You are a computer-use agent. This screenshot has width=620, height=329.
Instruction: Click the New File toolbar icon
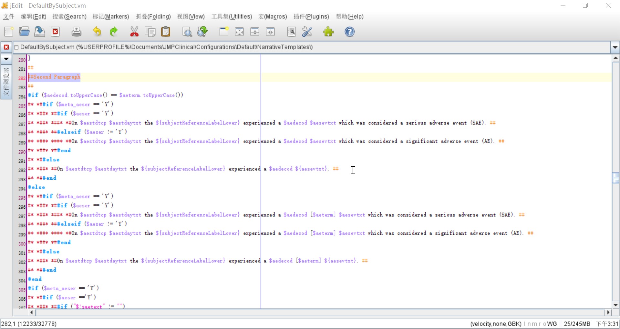9,32
